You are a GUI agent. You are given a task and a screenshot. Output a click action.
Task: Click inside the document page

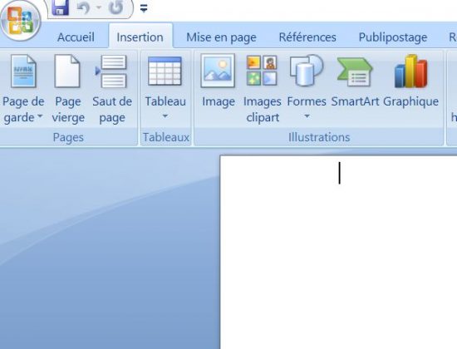pos(338,253)
